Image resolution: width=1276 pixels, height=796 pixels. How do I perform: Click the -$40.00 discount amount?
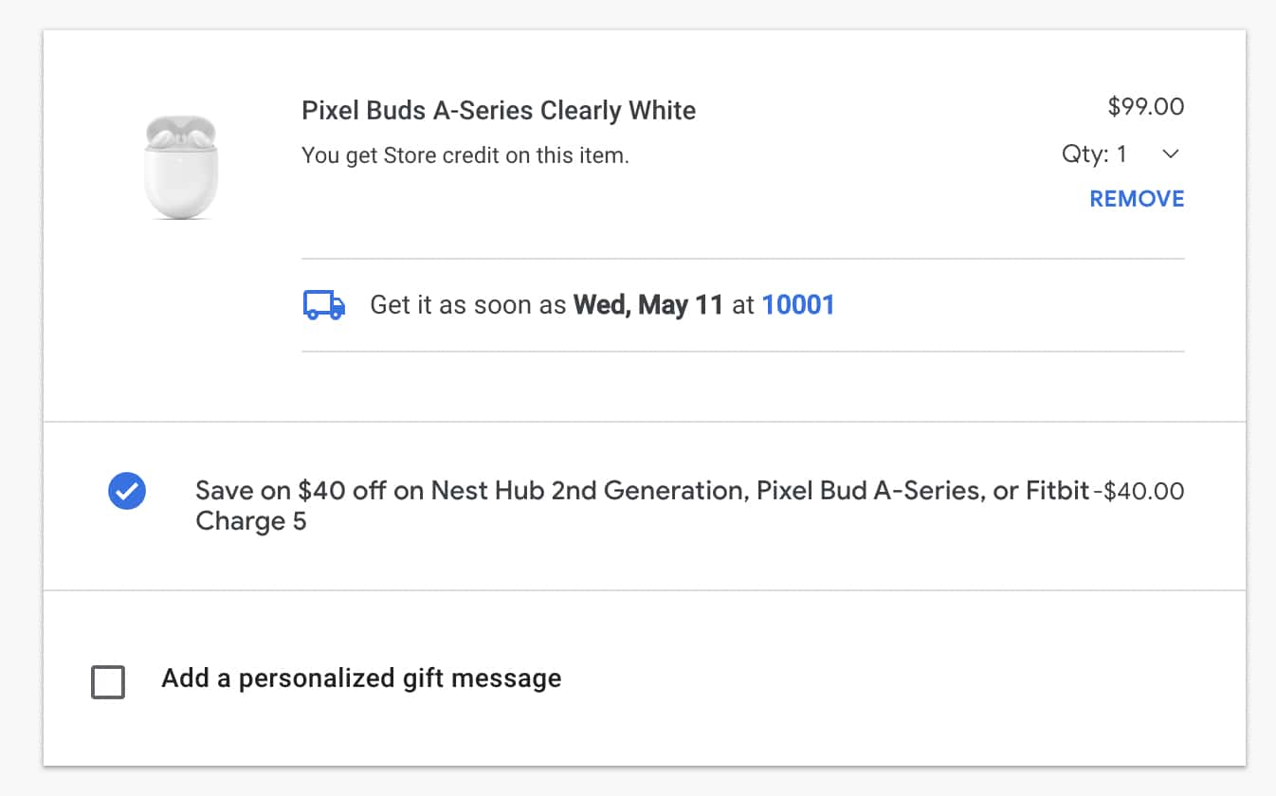[x=1139, y=492]
